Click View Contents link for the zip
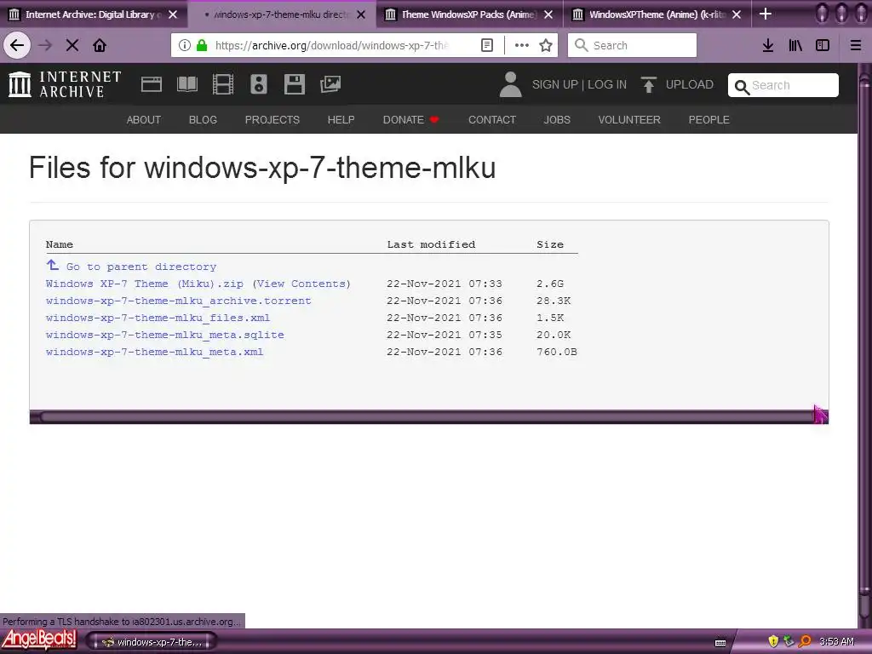 (301, 284)
